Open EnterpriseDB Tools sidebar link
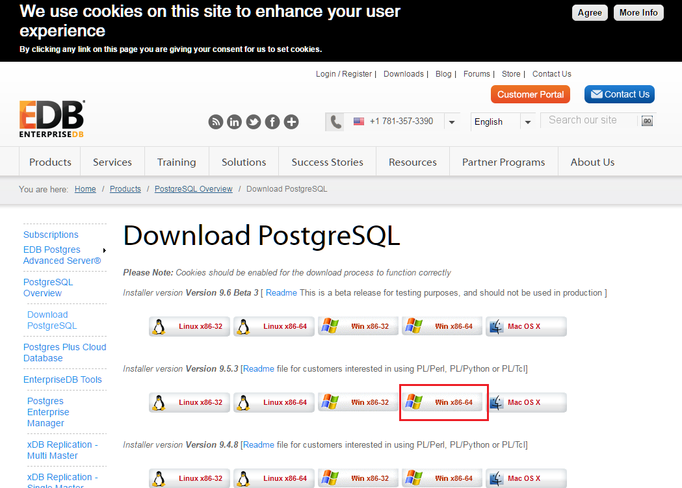This screenshot has width=682, height=488. pyautogui.click(x=62, y=379)
